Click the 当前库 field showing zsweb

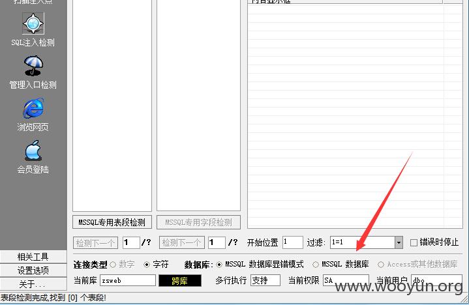pyautogui.click(x=128, y=280)
